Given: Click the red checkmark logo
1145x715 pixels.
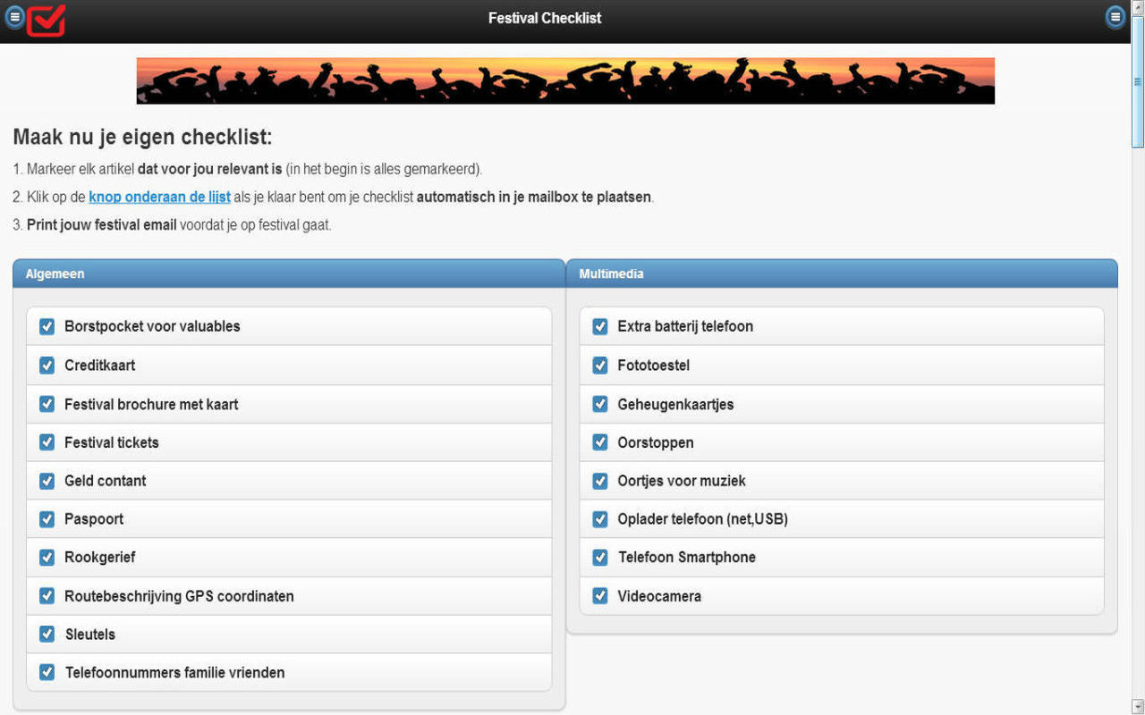Looking at the screenshot, I should (x=46, y=20).
